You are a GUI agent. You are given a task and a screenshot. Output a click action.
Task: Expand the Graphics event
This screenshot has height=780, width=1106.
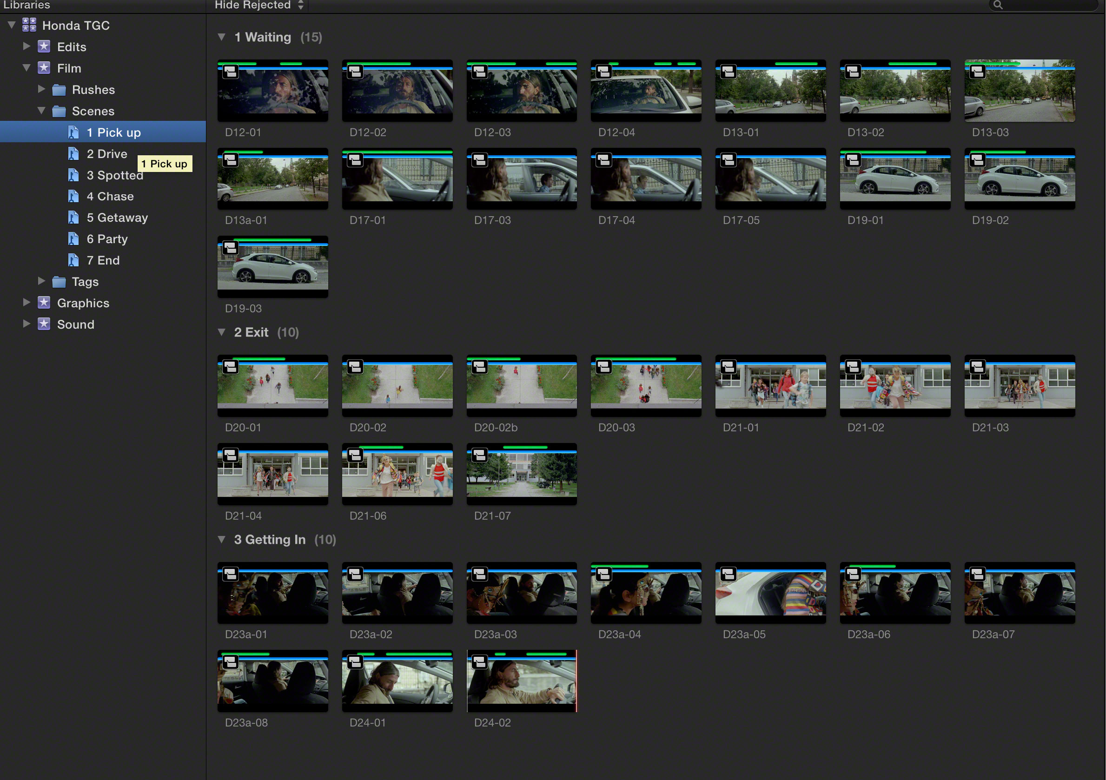click(27, 302)
